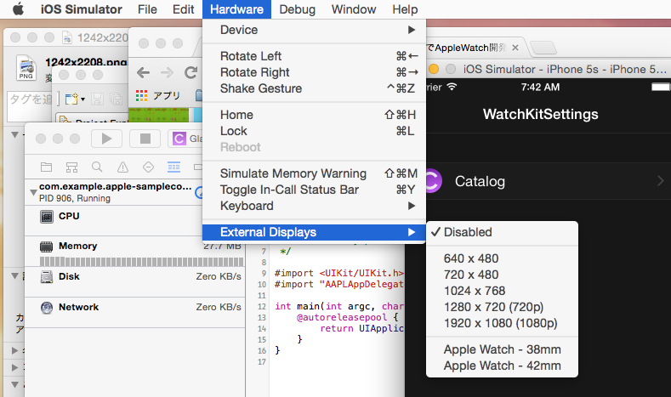
Task: Select the Memory gauge row
Action: 135,252
